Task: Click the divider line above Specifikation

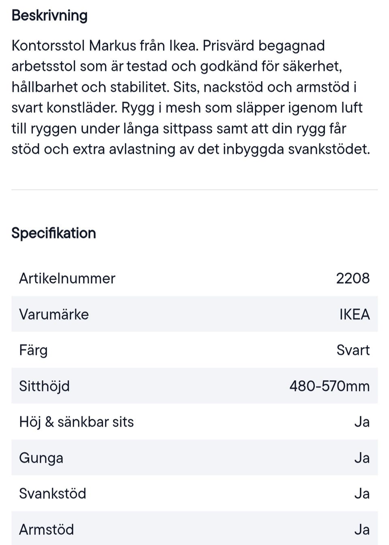Action: click(194, 189)
